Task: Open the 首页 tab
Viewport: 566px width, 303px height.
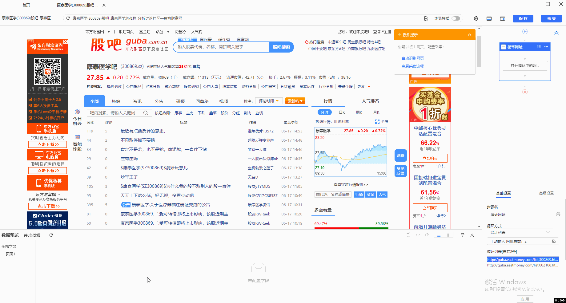Action: (26, 5)
